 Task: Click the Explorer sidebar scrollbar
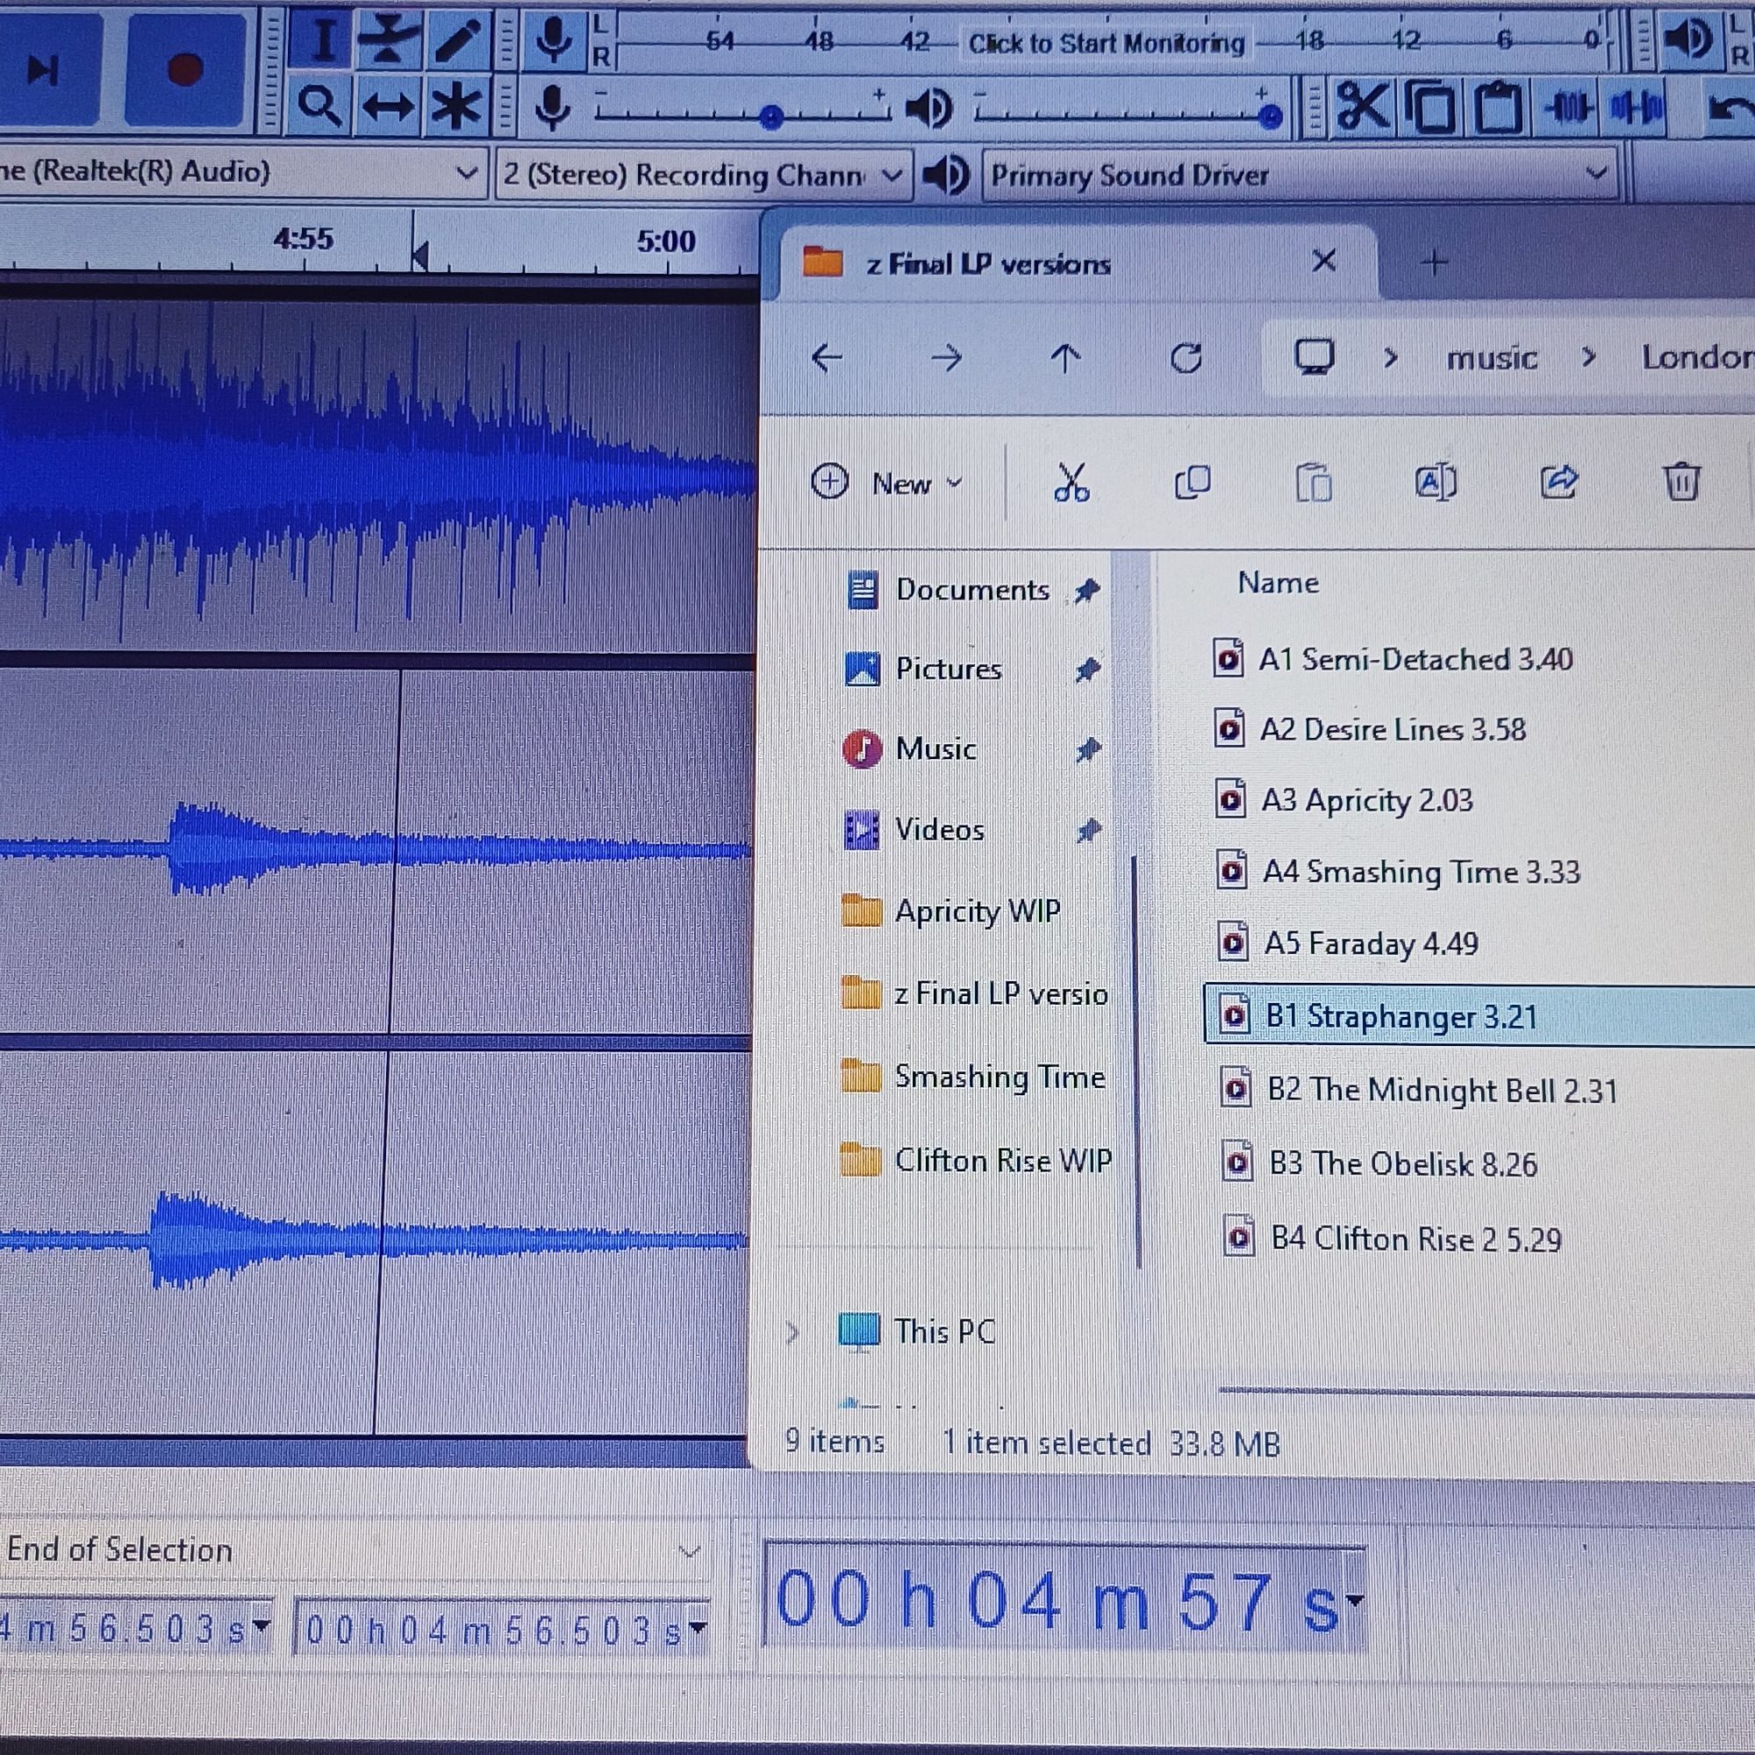(x=1137, y=1061)
